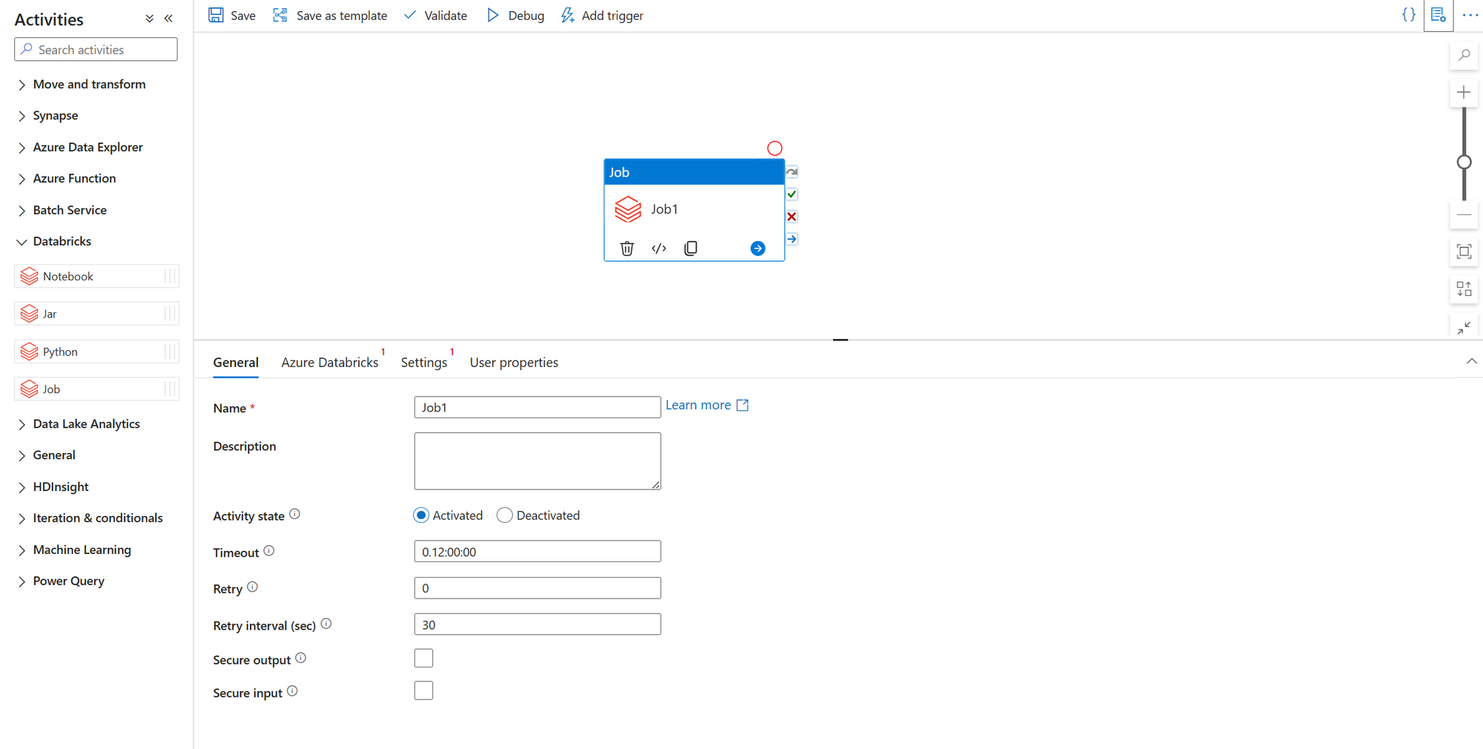Viewport: 1483px width, 749px height.
Task: Click the Add trigger lightning icon
Action: click(x=567, y=16)
